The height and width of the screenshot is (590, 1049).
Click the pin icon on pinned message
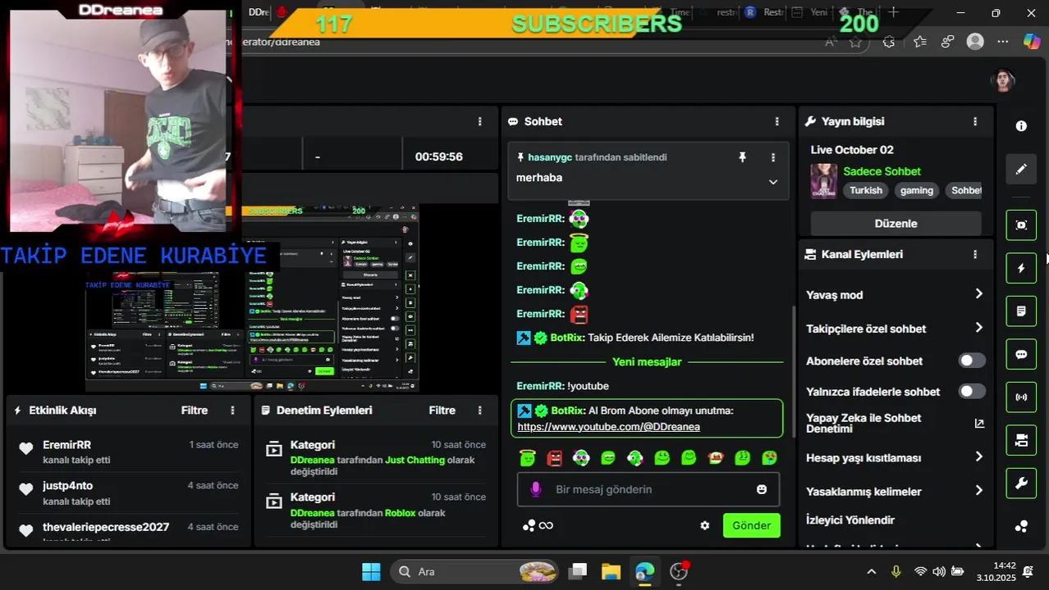pos(742,157)
